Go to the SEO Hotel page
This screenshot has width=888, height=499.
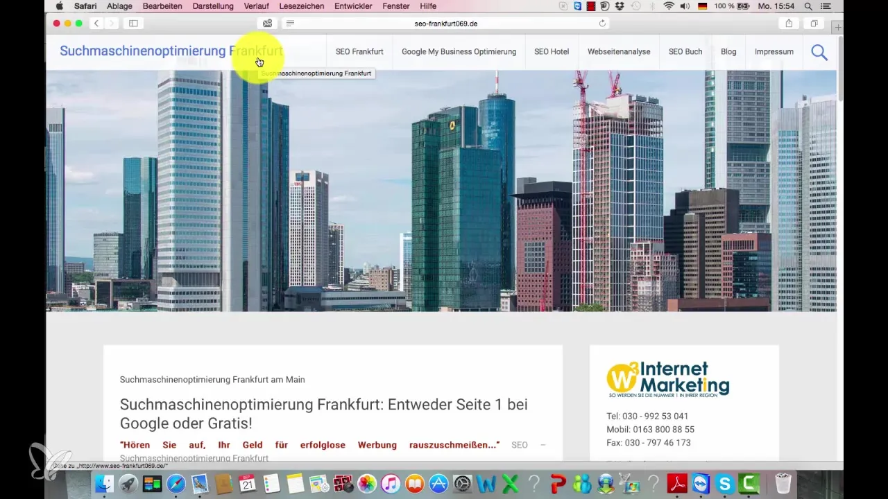pos(552,52)
